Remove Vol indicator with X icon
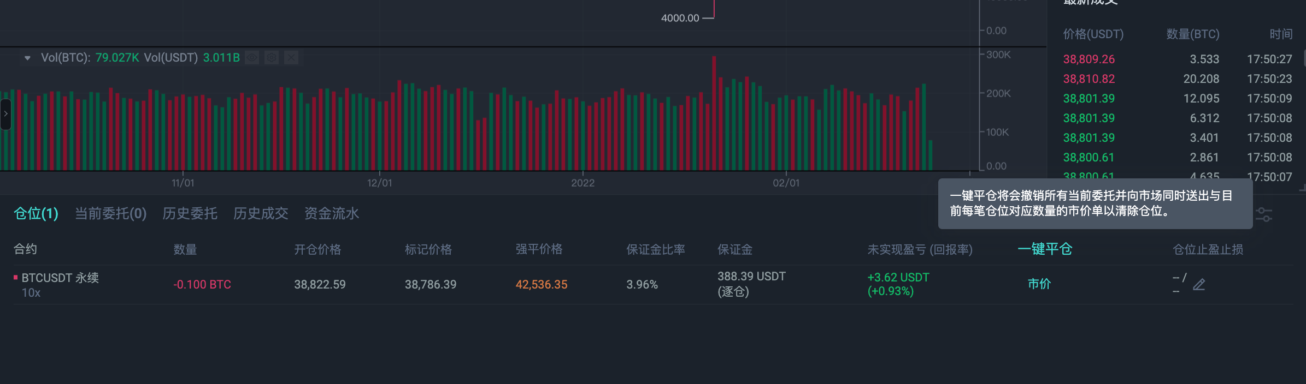1306x384 pixels. pyautogui.click(x=291, y=57)
